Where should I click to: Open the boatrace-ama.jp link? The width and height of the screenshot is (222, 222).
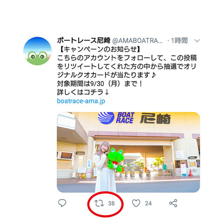(x=81, y=101)
